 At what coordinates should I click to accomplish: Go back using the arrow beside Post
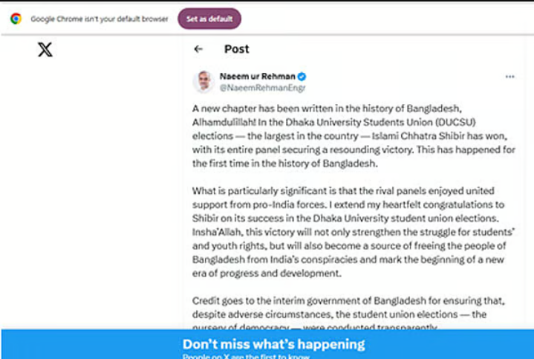198,49
